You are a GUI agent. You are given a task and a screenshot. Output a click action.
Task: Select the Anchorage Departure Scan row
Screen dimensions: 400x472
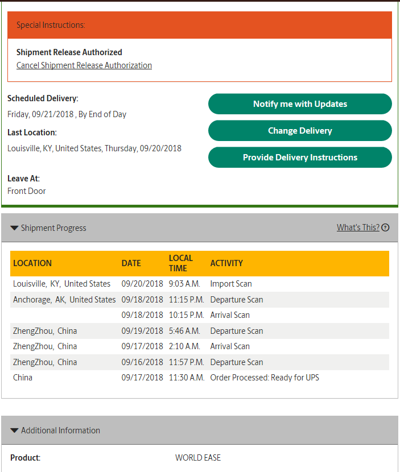(x=200, y=300)
